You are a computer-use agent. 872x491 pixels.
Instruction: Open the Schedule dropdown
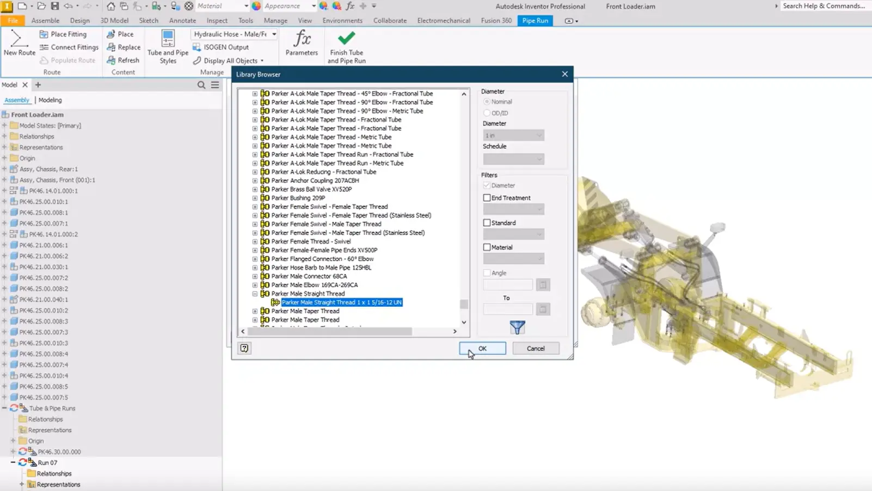[513, 159]
